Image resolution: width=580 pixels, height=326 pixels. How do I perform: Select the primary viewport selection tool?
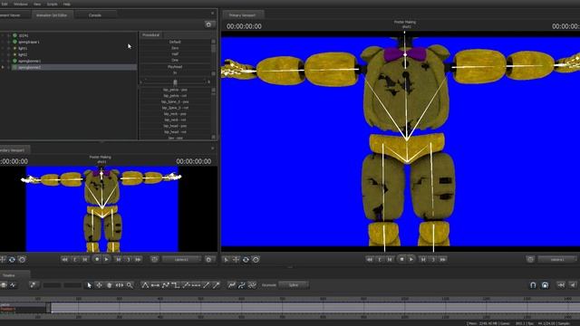[x=226, y=260]
